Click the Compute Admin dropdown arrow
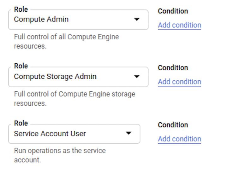This screenshot has height=174, width=228. (x=137, y=20)
